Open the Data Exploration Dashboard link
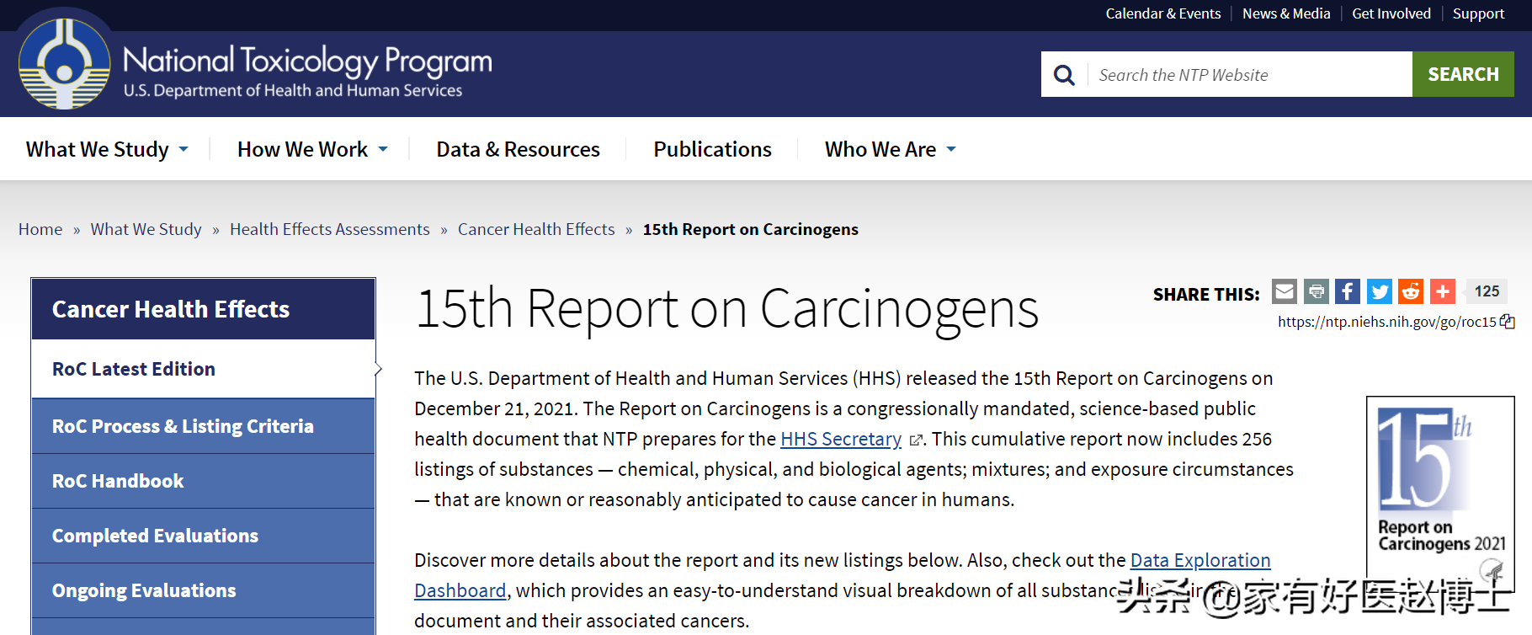 click(1200, 560)
